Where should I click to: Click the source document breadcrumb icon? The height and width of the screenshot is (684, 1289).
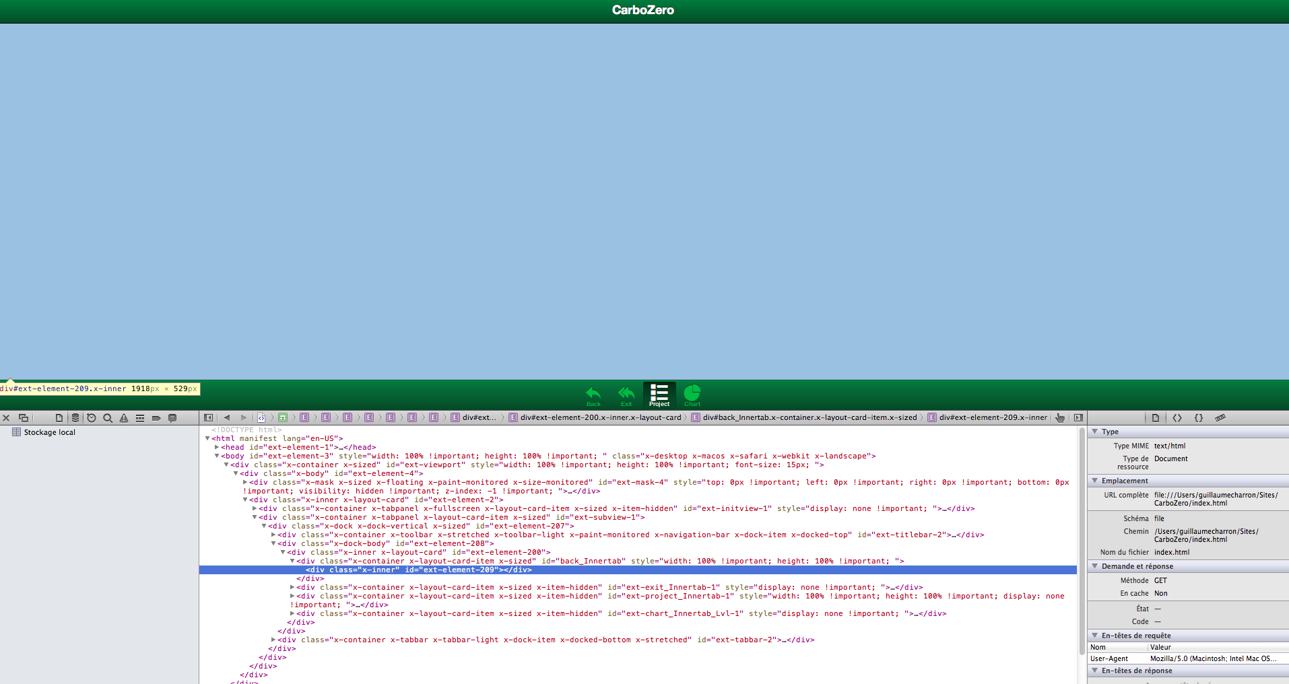pos(261,417)
